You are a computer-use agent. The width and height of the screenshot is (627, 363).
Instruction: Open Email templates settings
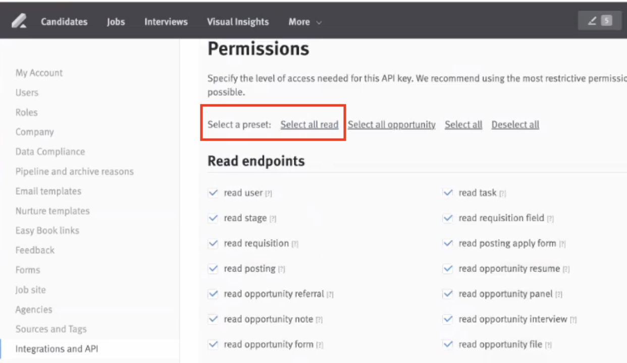click(48, 191)
